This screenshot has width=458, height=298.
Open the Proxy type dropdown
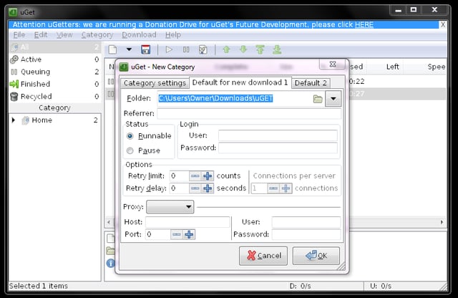click(170, 207)
